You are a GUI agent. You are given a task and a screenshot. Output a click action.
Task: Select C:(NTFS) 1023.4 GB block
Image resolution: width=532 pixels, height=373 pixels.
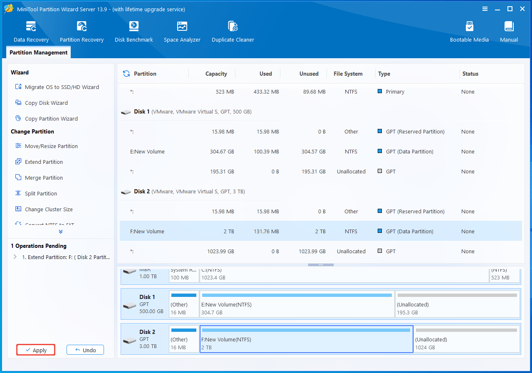point(344,275)
